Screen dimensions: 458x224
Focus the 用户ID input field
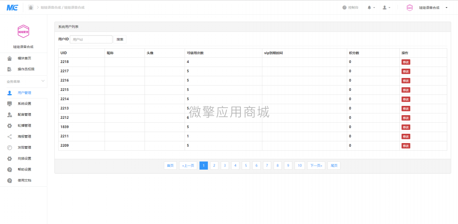pos(91,39)
